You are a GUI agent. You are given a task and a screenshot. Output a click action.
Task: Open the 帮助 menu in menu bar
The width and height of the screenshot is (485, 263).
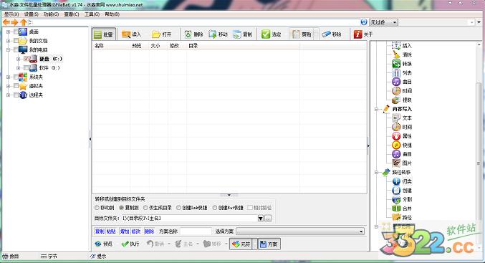tap(112, 14)
